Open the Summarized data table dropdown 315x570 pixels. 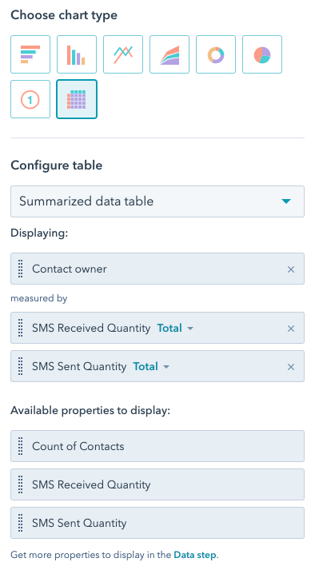coord(157,201)
